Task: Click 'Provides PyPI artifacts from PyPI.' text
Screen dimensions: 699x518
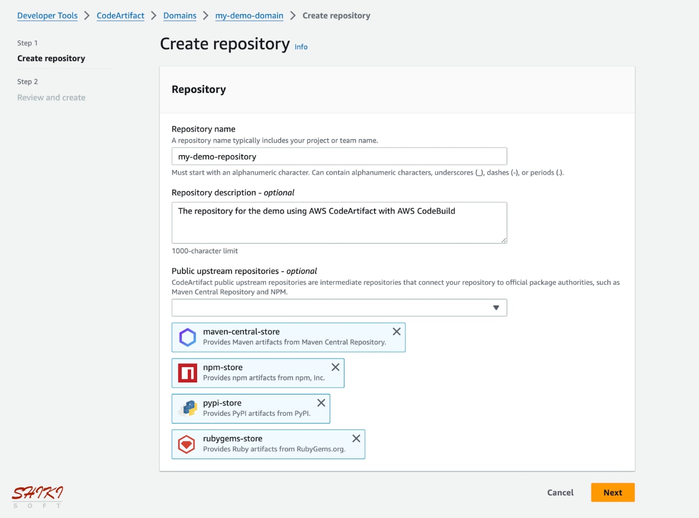Action: [x=257, y=413]
